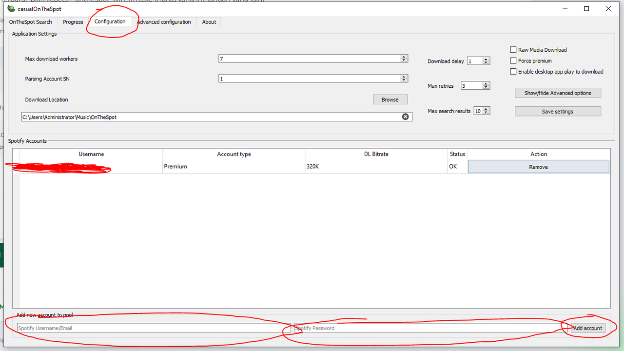Select the Premium account type cell
624x351 pixels.
click(234, 167)
